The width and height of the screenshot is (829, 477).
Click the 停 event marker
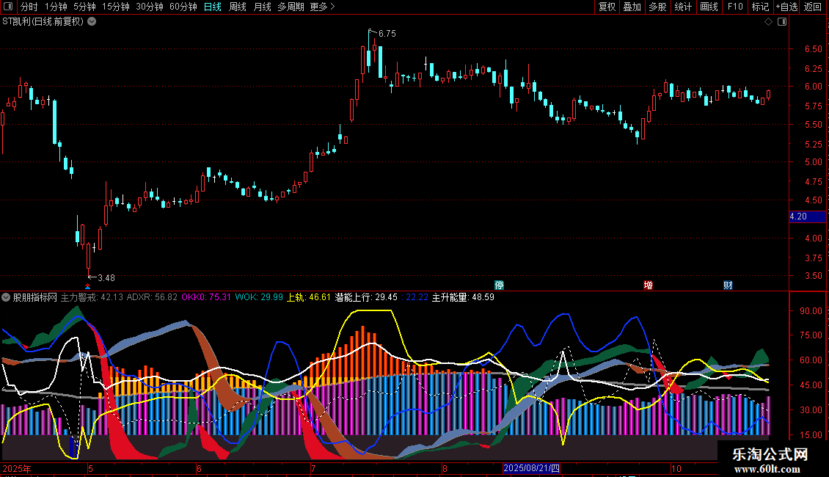[x=499, y=285]
